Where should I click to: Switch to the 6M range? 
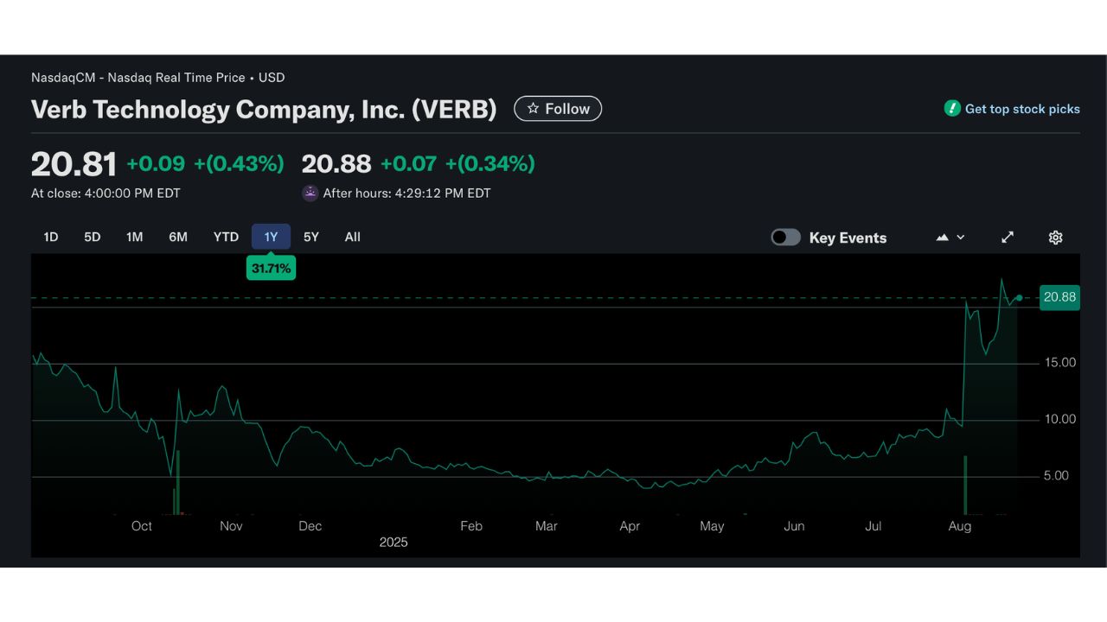point(178,237)
